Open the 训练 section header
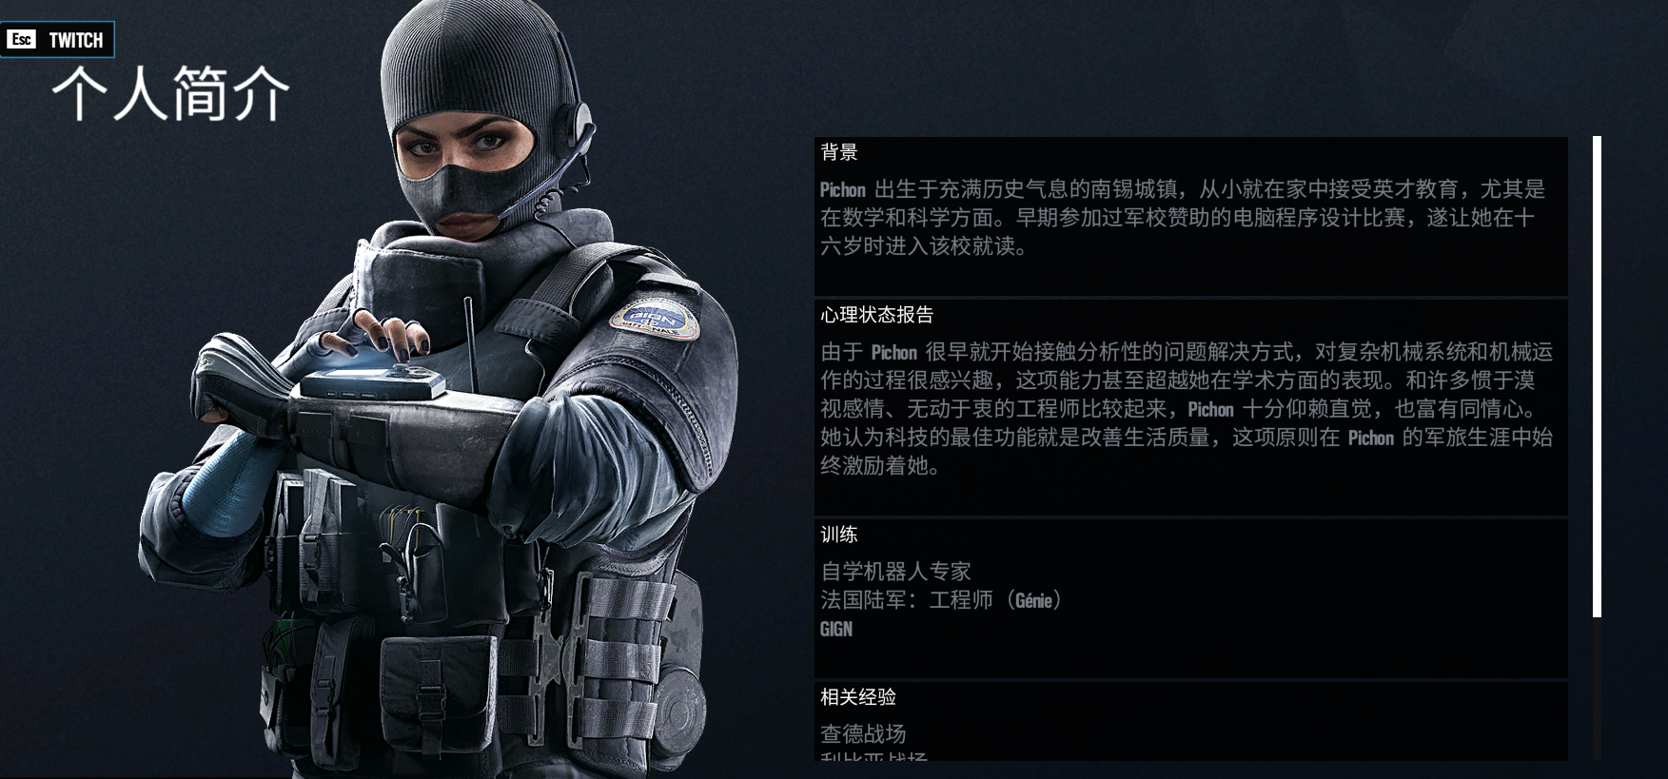This screenshot has height=779, width=1668. pos(839,535)
